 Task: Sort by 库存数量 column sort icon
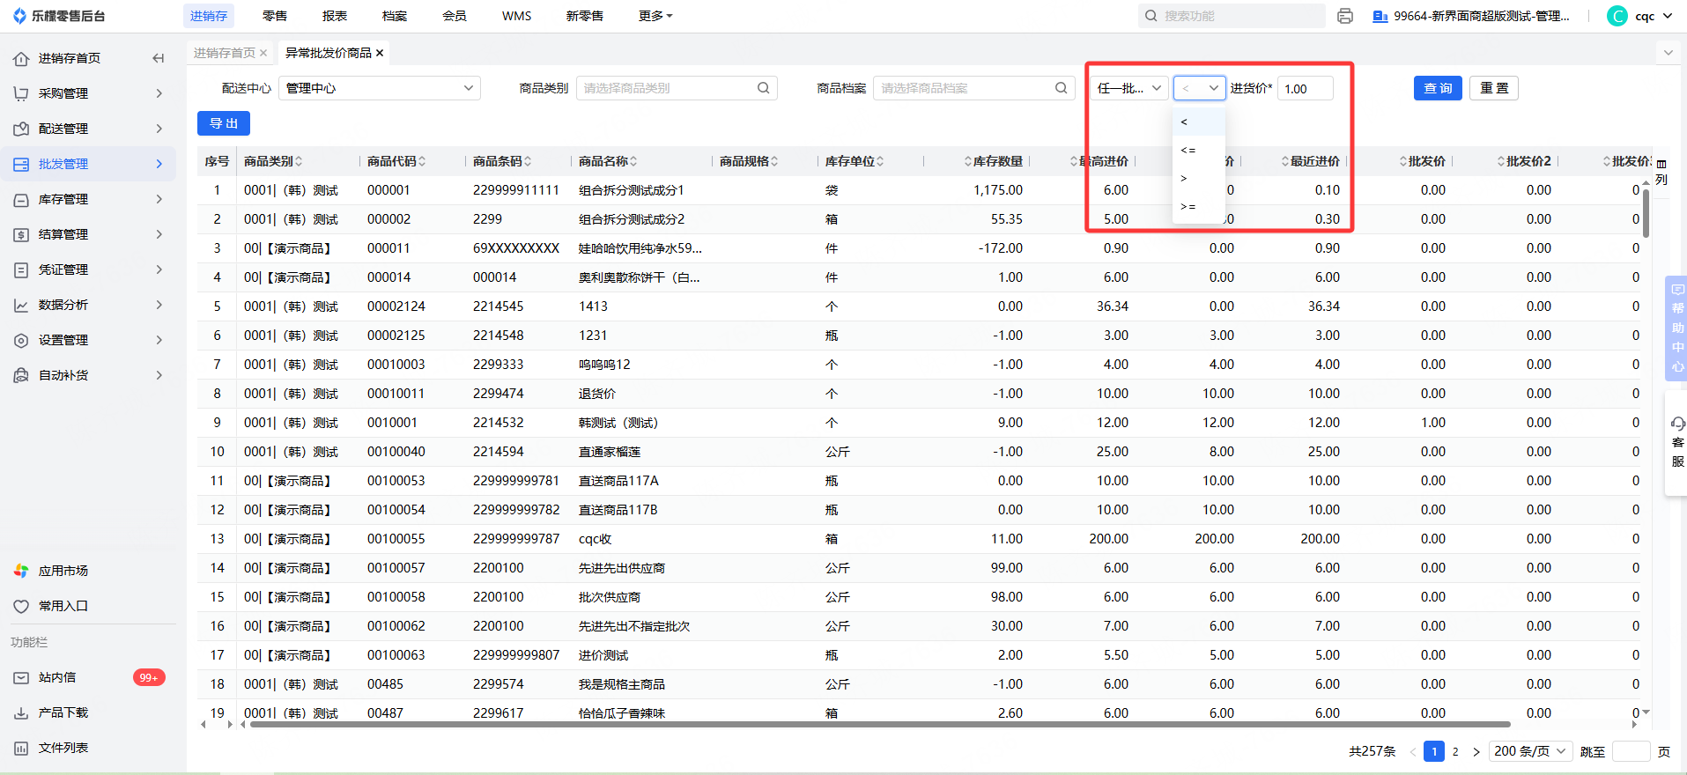point(968,161)
